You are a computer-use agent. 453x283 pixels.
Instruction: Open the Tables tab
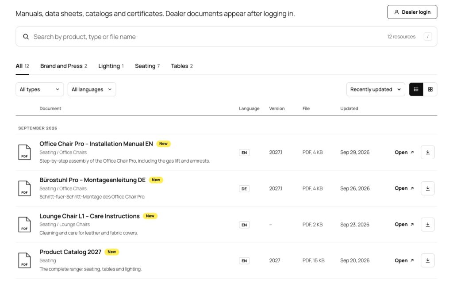[x=182, y=66]
